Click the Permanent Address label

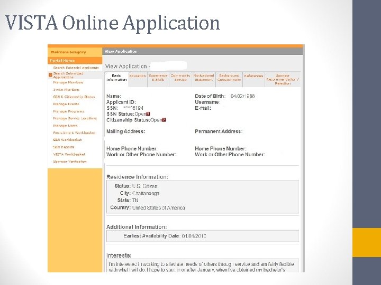click(x=219, y=131)
